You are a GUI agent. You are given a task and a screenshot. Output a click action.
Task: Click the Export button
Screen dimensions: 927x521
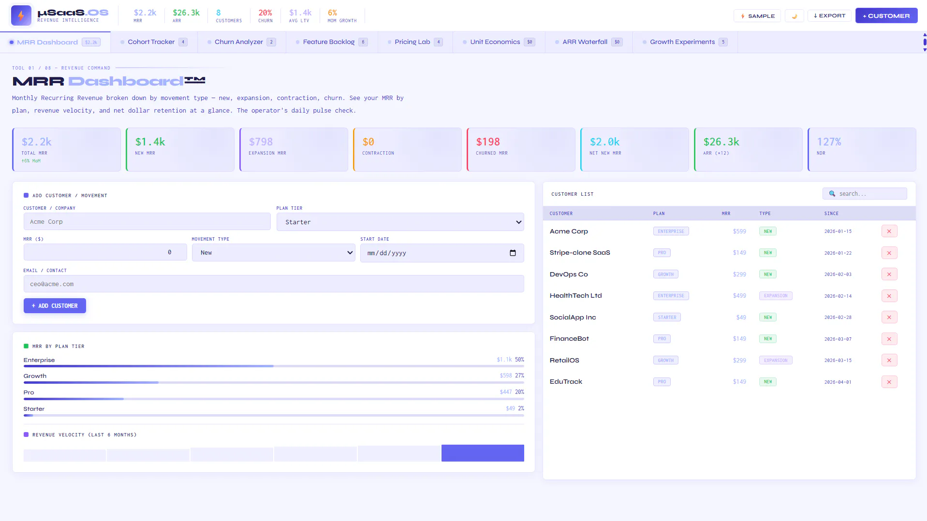[829, 16]
